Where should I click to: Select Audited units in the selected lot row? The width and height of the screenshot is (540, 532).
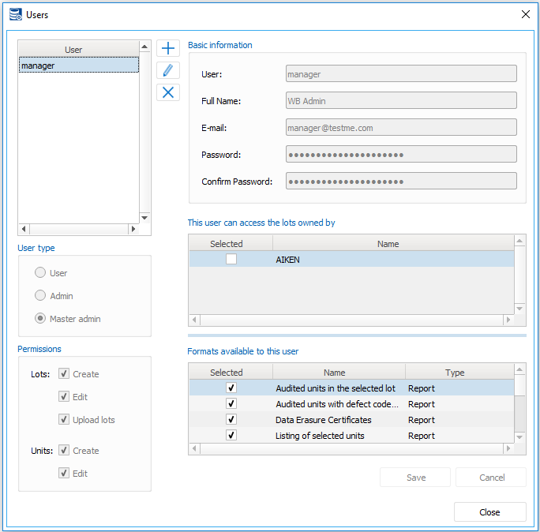click(351, 388)
